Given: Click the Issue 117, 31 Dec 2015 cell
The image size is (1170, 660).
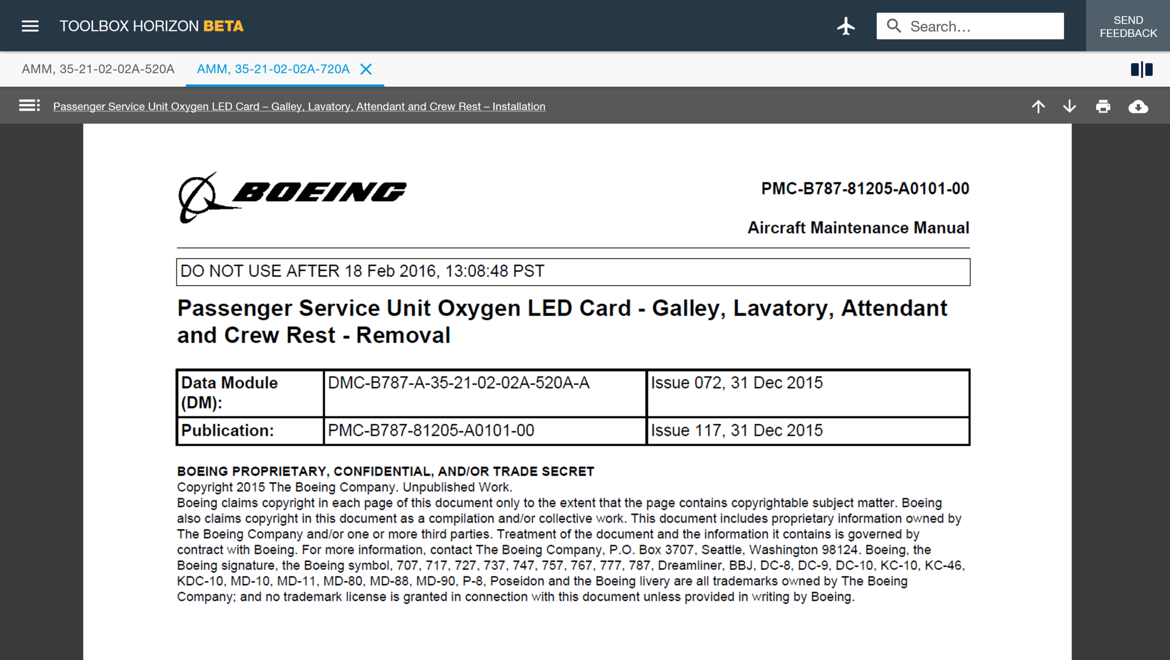Looking at the screenshot, I should point(808,430).
